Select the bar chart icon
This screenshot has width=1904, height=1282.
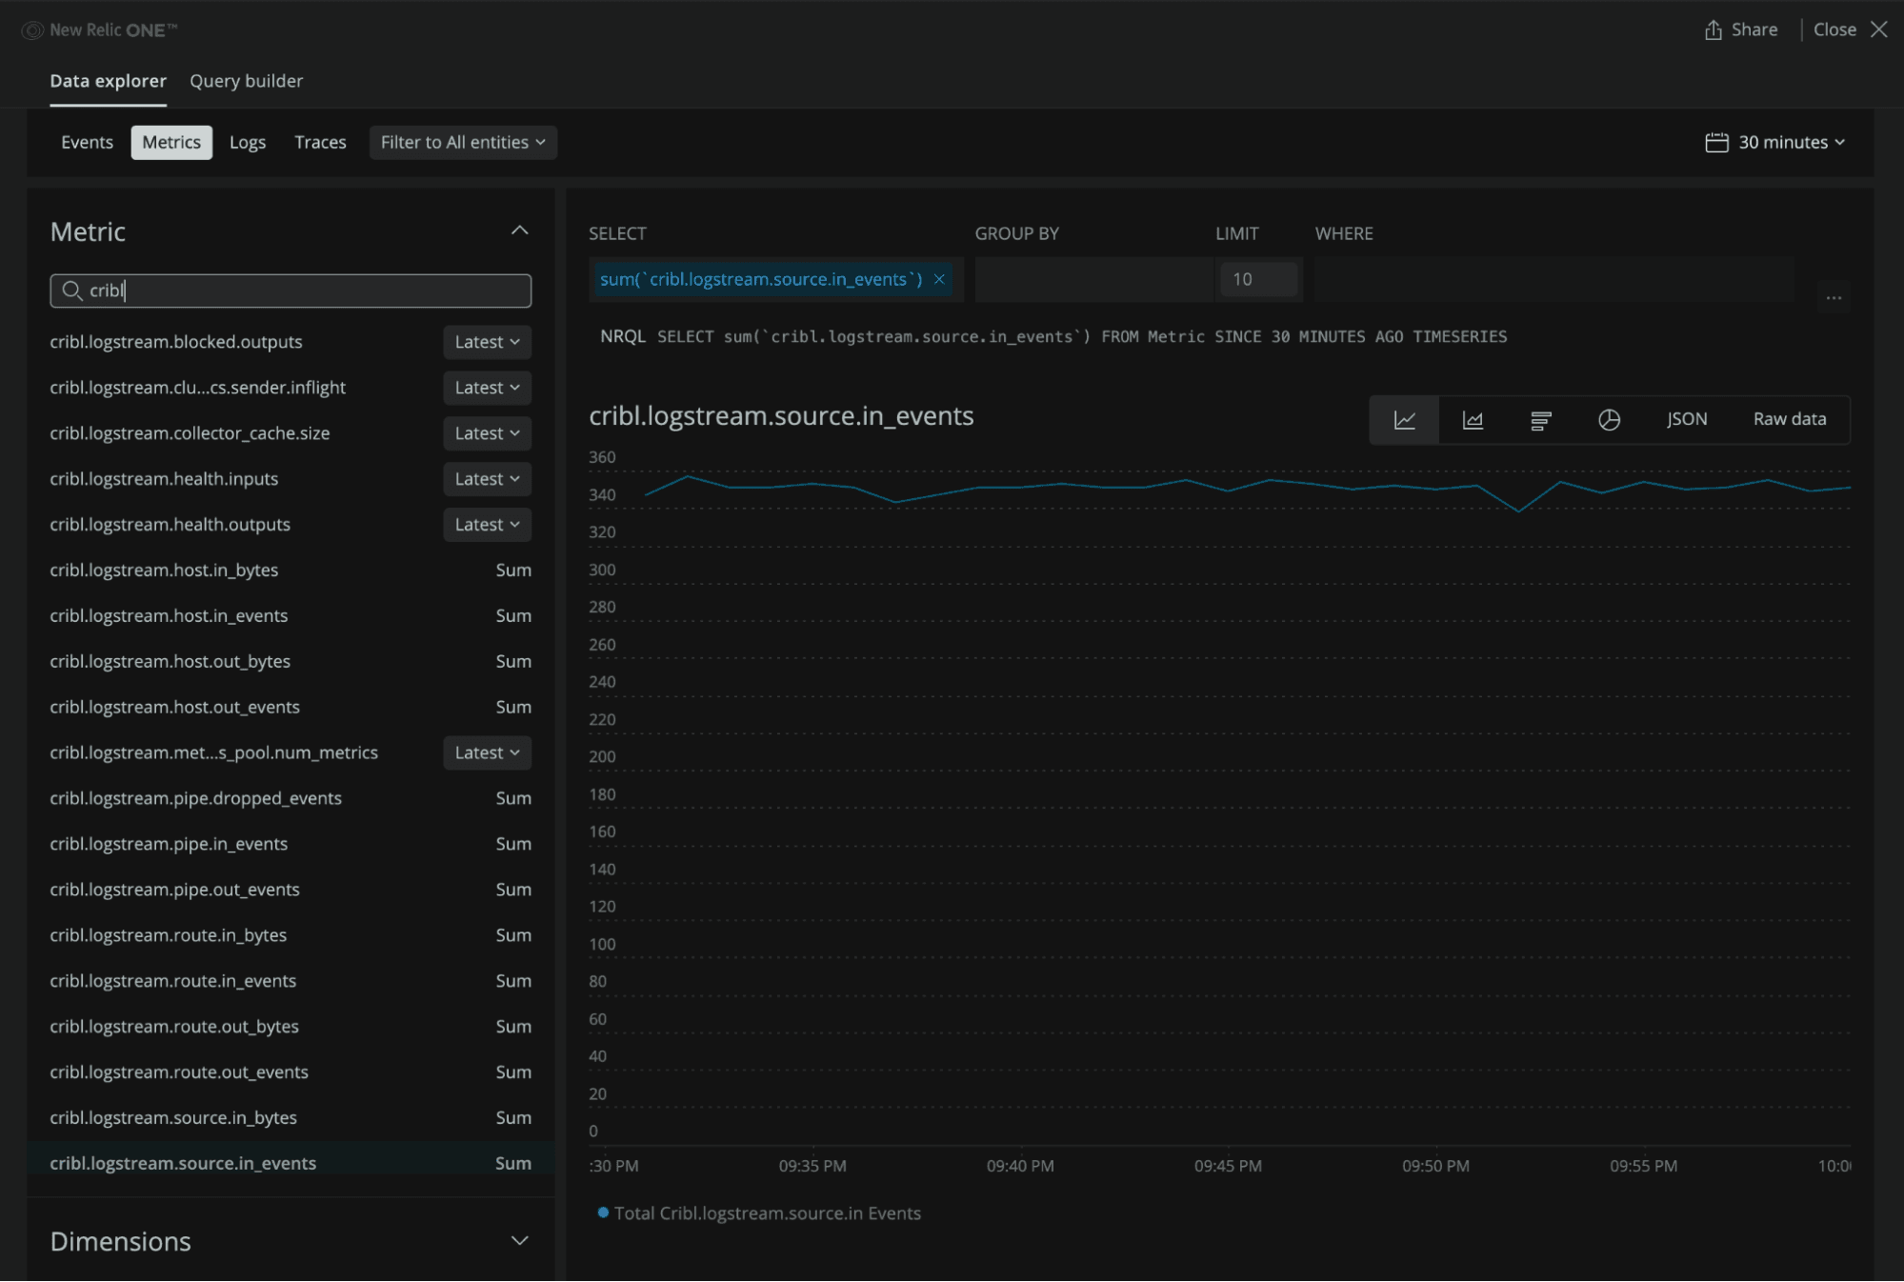pos(1540,420)
